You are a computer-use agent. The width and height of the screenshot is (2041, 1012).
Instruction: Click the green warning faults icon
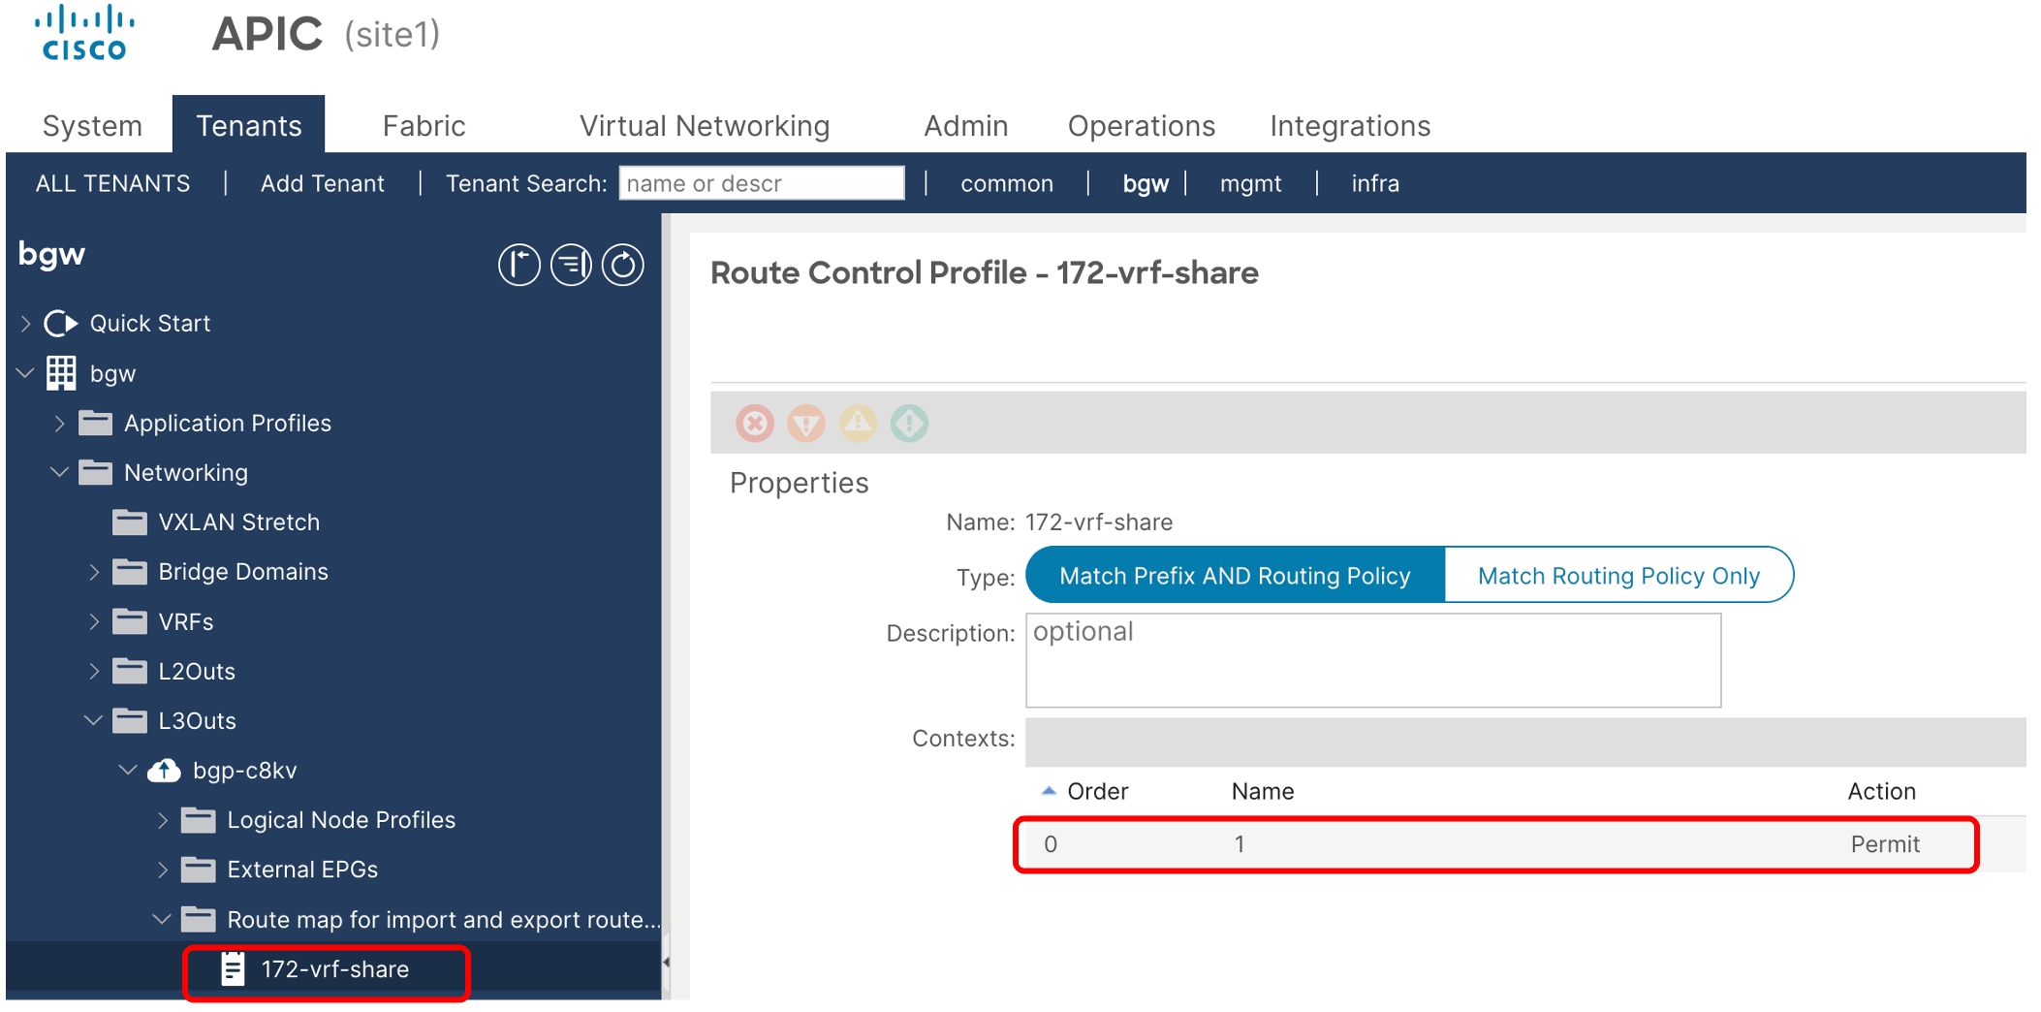coord(909,424)
